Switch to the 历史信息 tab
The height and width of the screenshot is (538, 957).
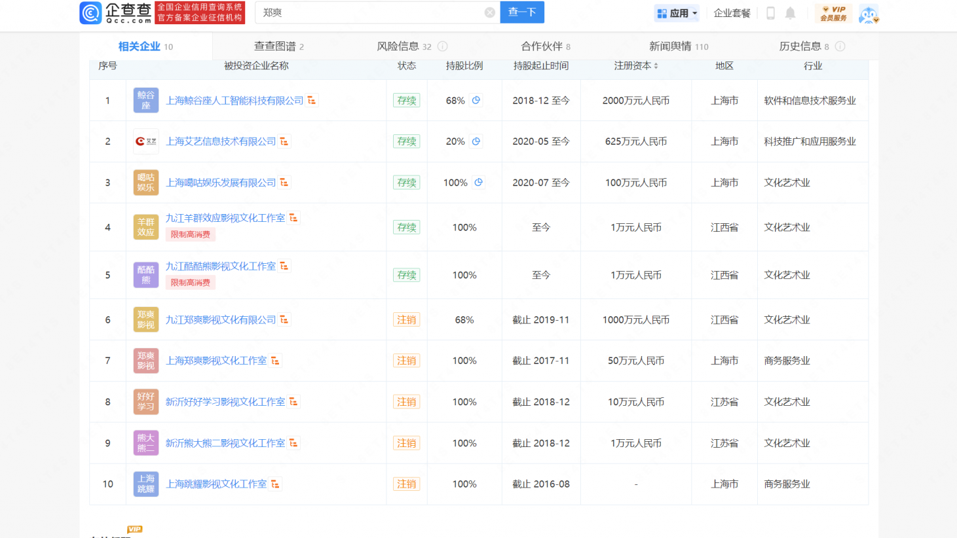click(x=804, y=46)
